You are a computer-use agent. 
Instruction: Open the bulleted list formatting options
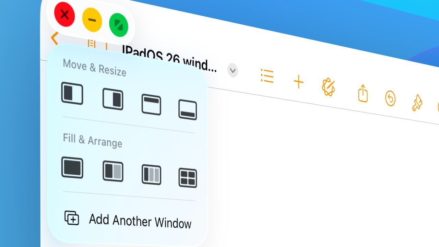coord(268,76)
